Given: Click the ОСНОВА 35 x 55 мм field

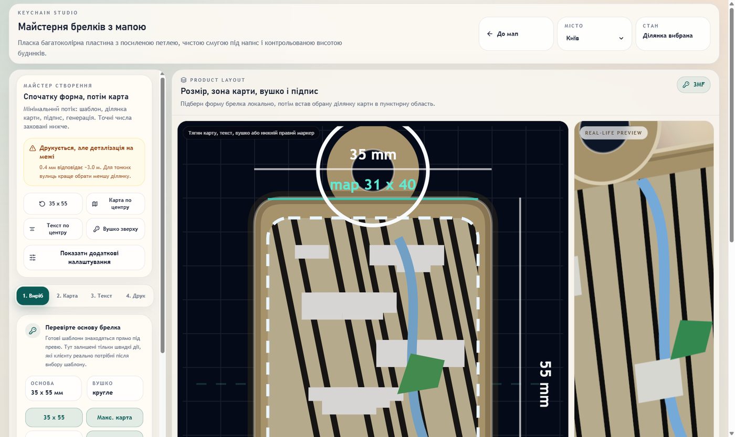Looking at the screenshot, I should tap(54, 388).
